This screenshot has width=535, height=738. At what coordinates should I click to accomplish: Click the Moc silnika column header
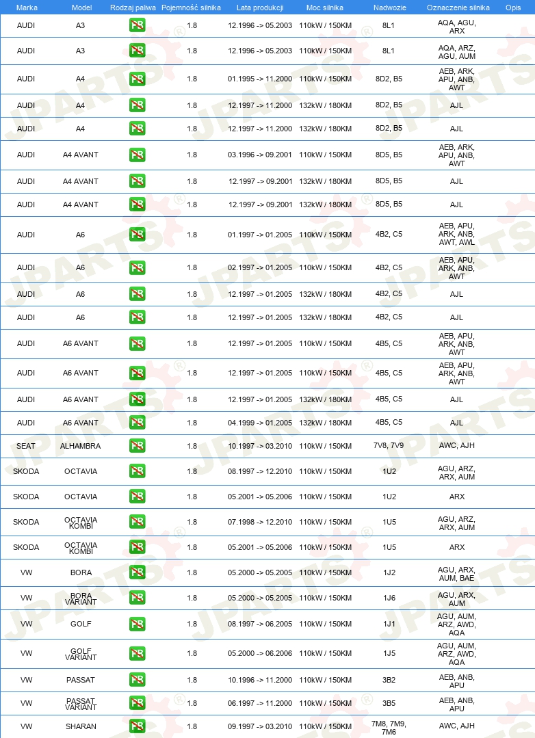tap(325, 8)
